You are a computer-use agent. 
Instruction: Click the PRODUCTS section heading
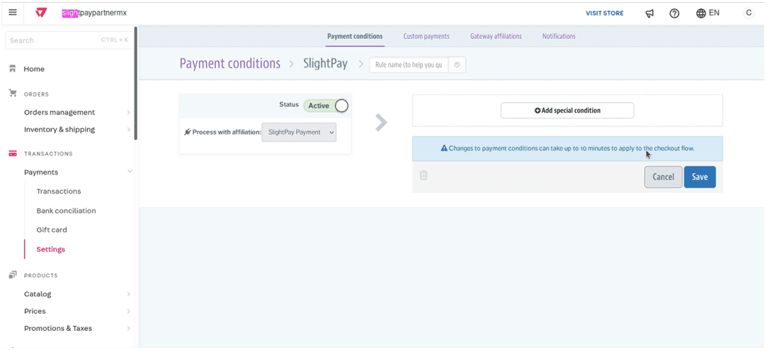(41, 276)
